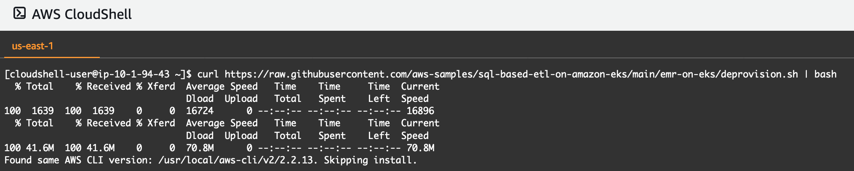This screenshot has width=854, height=171.
Task: Click the first 1639 total bytes value
Action: pos(43,111)
